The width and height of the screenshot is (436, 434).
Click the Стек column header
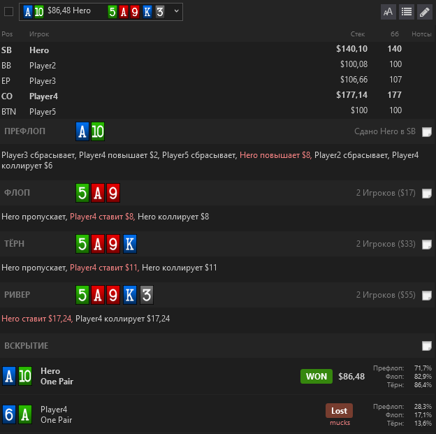(358, 34)
